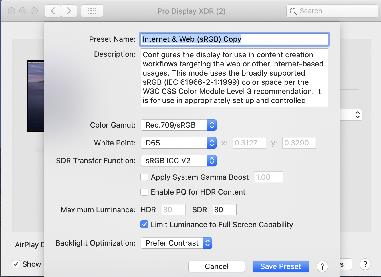Click the SDR maximum luminance field
This screenshot has height=277, width=381.
point(224,210)
